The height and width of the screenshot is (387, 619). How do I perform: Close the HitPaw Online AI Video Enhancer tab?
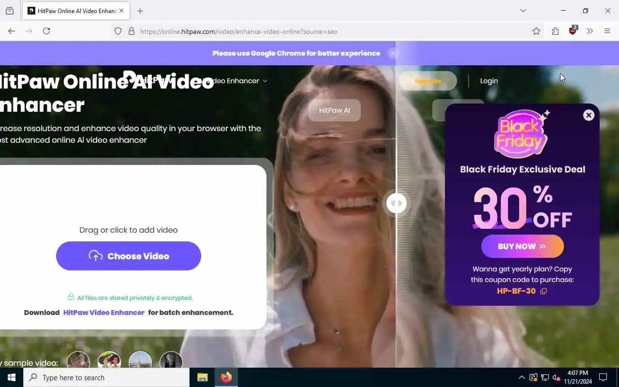tap(121, 11)
